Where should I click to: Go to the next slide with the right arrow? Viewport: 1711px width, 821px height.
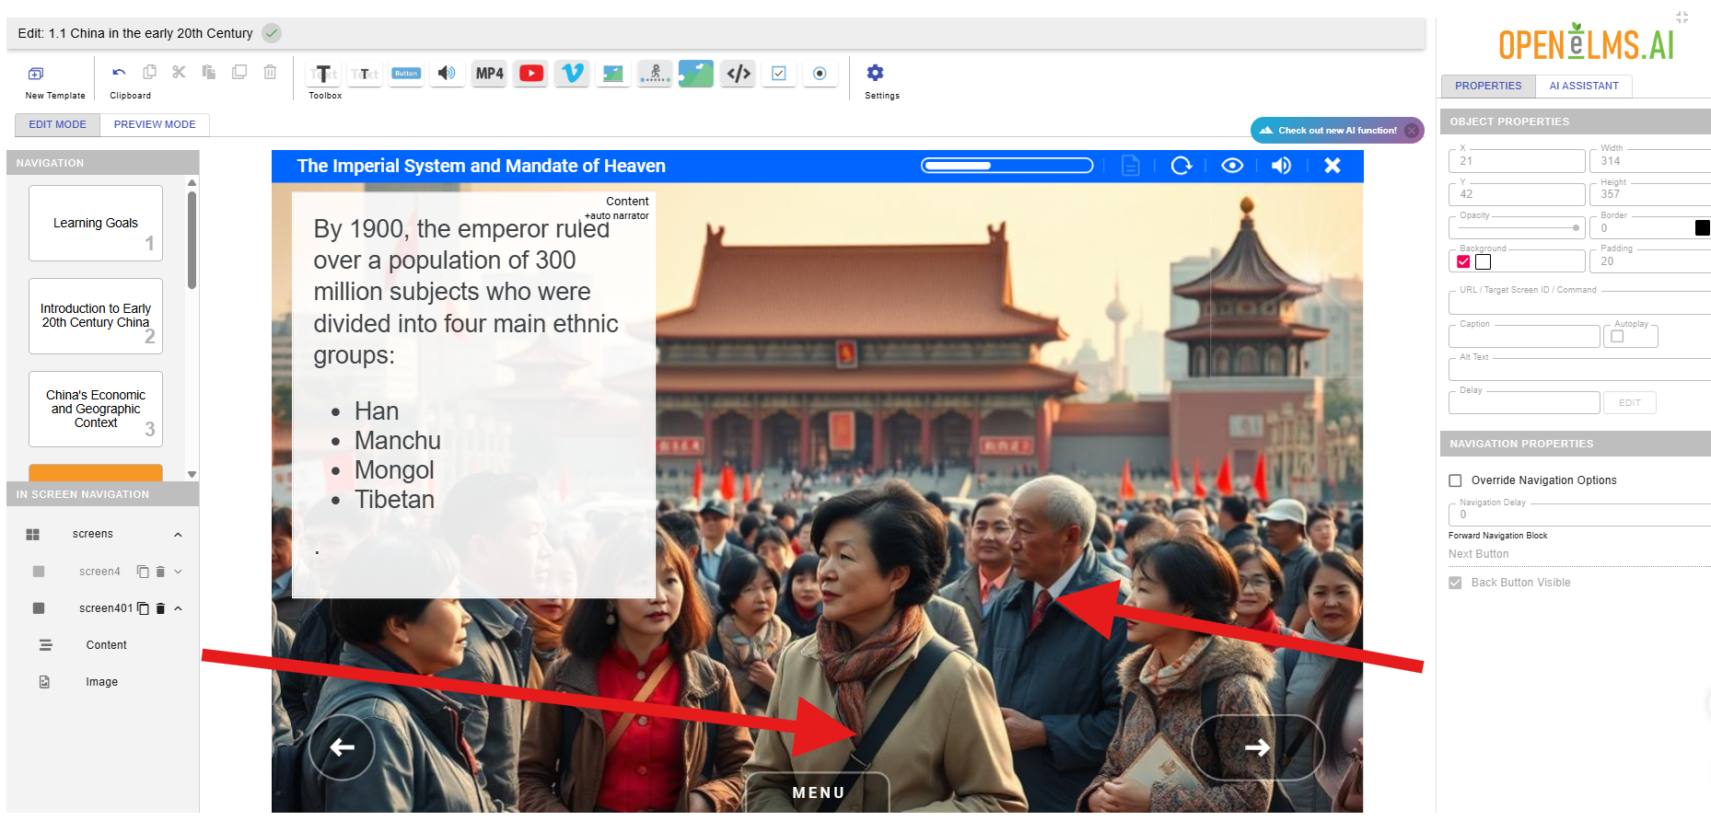(x=1258, y=747)
